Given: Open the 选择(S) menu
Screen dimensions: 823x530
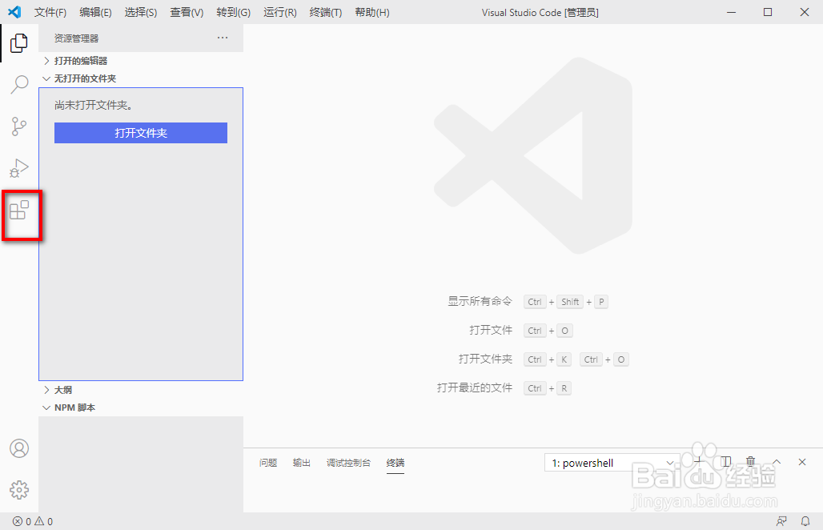Looking at the screenshot, I should point(141,12).
